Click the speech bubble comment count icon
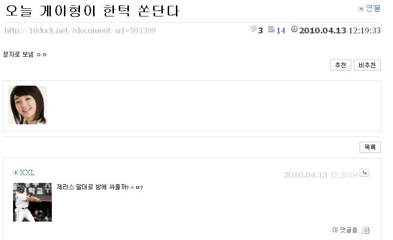The width and height of the screenshot is (393, 240). pyautogui.click(x=253, y=29)
